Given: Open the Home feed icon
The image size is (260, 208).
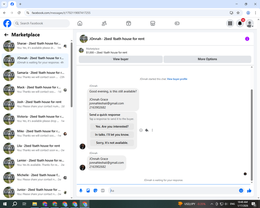Looking at the screenshot, I should tap(80, 23).
